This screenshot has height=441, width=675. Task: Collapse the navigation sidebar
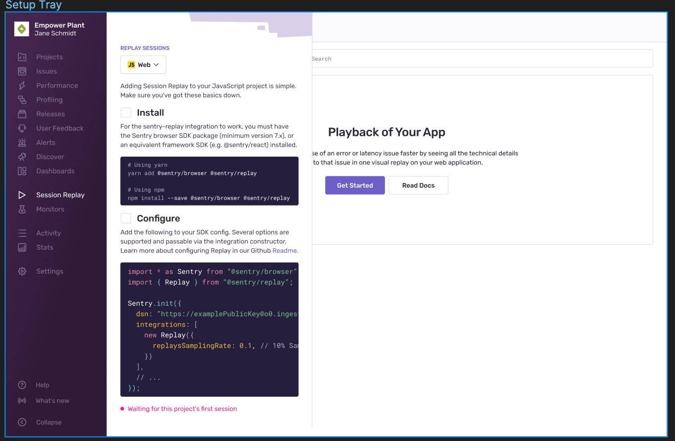pyautogui.click(x=48, y=422)
